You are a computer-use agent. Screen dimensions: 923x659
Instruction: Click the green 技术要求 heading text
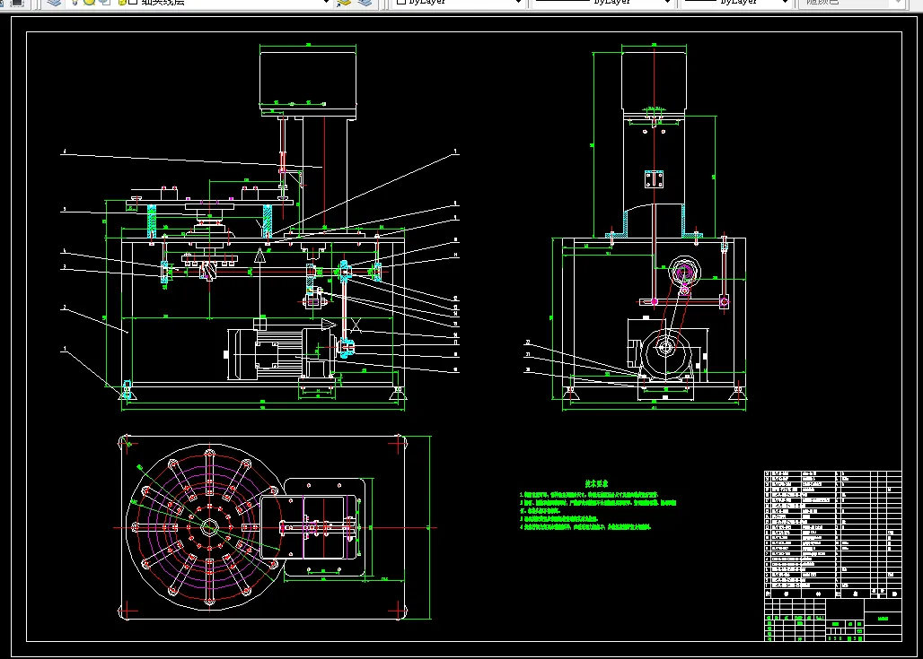pos(596,484)
